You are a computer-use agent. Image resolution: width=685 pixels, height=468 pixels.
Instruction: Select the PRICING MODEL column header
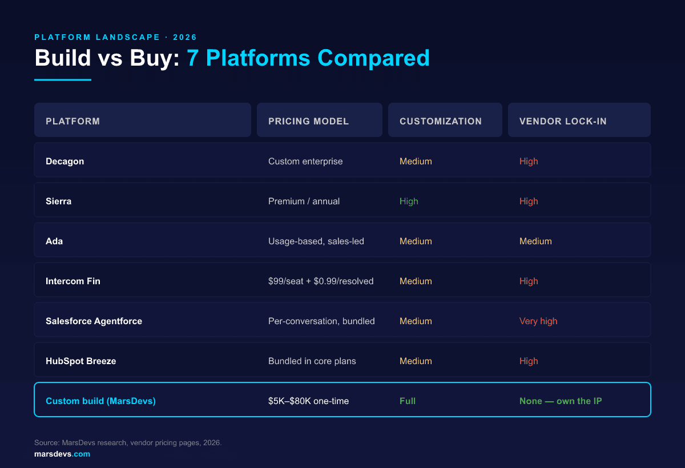(x=320, y=120)
